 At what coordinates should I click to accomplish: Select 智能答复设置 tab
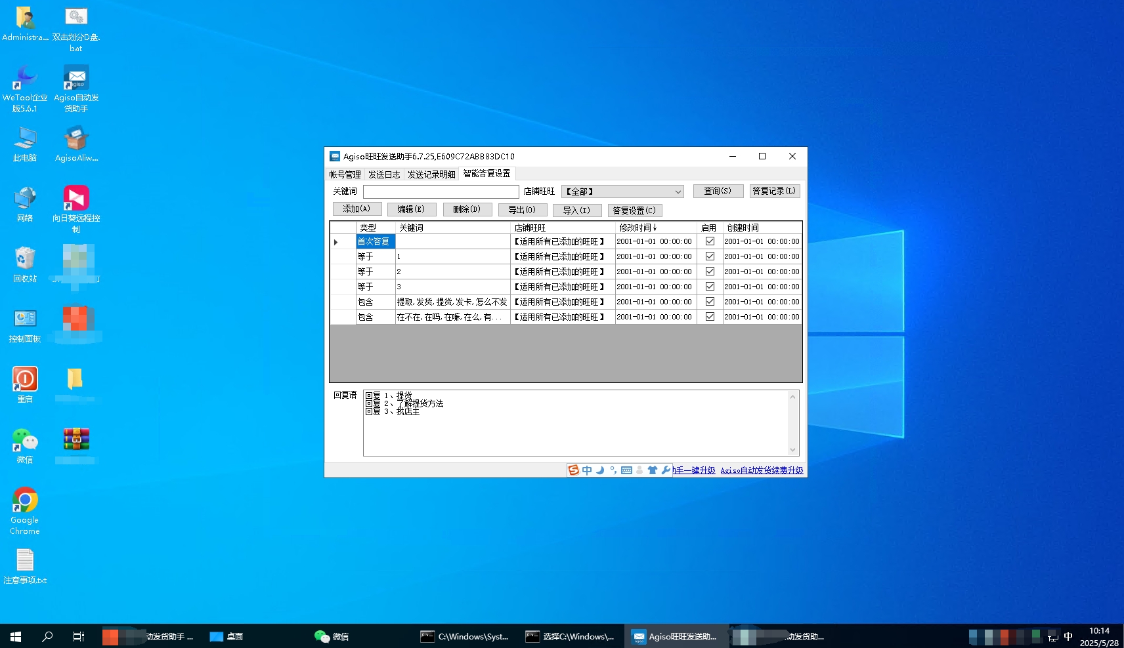click(x=486, y=174)
